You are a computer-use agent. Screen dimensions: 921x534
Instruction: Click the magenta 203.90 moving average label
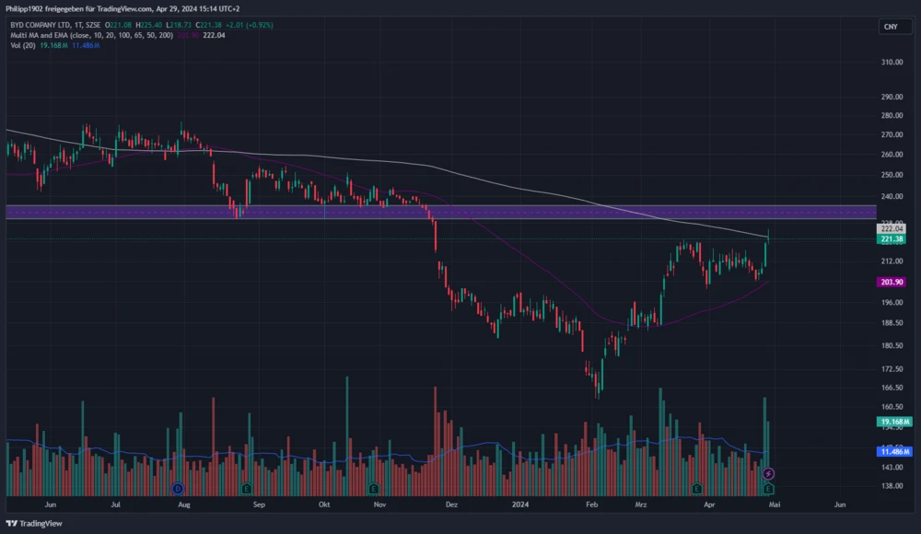point(893,283)
